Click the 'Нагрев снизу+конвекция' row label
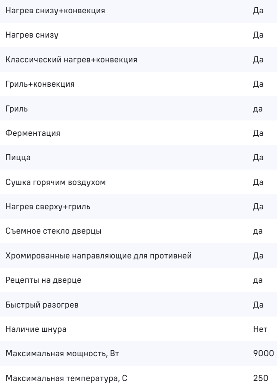The width and height of the screenshot is (277, 390). (x=55, y=11)
